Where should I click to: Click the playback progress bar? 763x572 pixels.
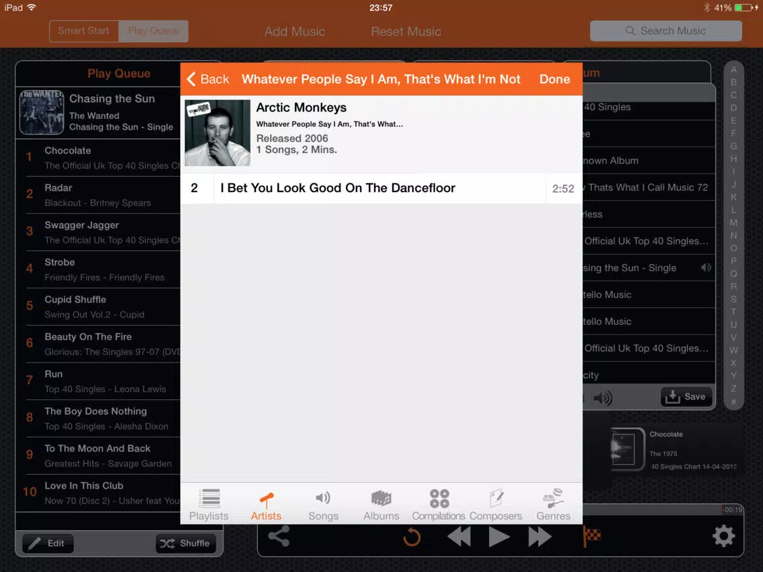point(663,510)
